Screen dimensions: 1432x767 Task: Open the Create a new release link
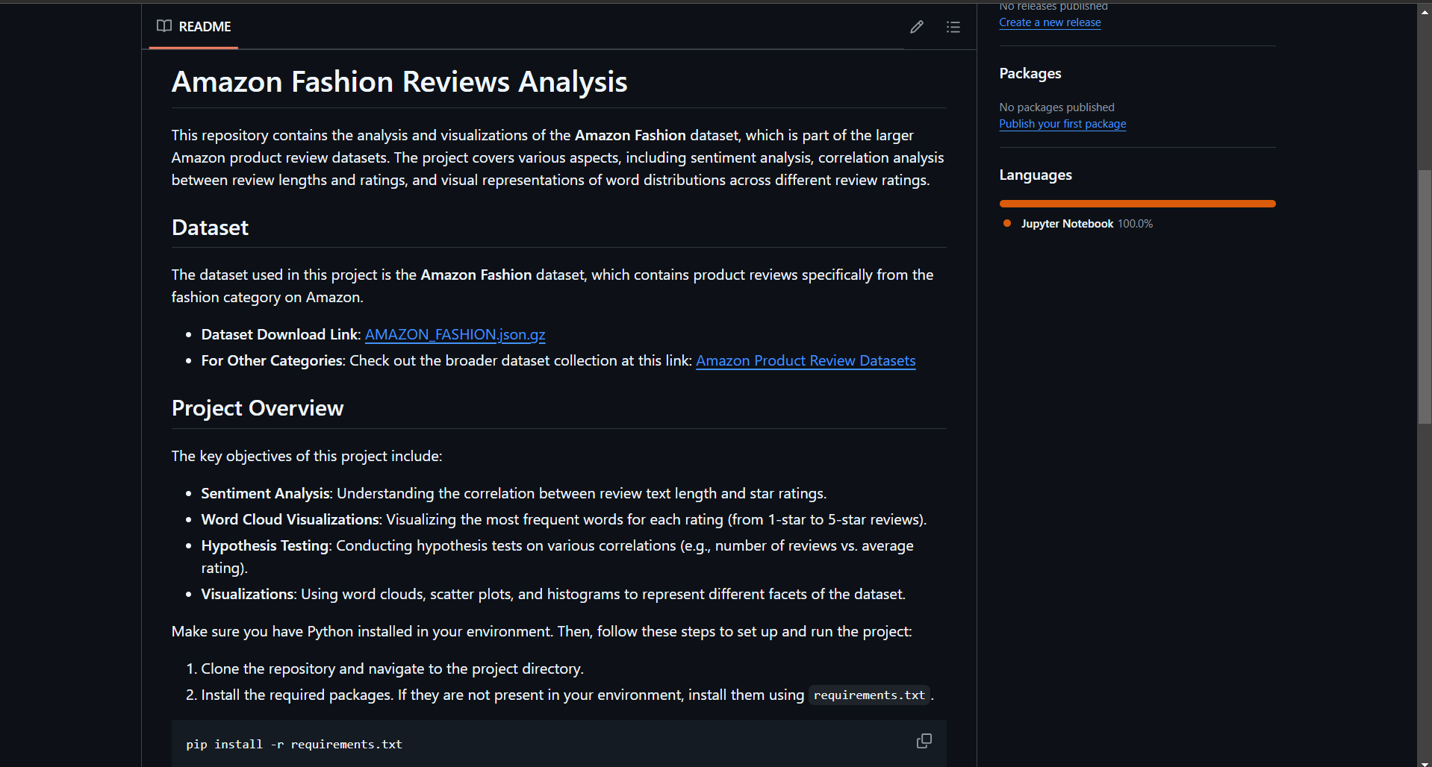pos(1050,22)
